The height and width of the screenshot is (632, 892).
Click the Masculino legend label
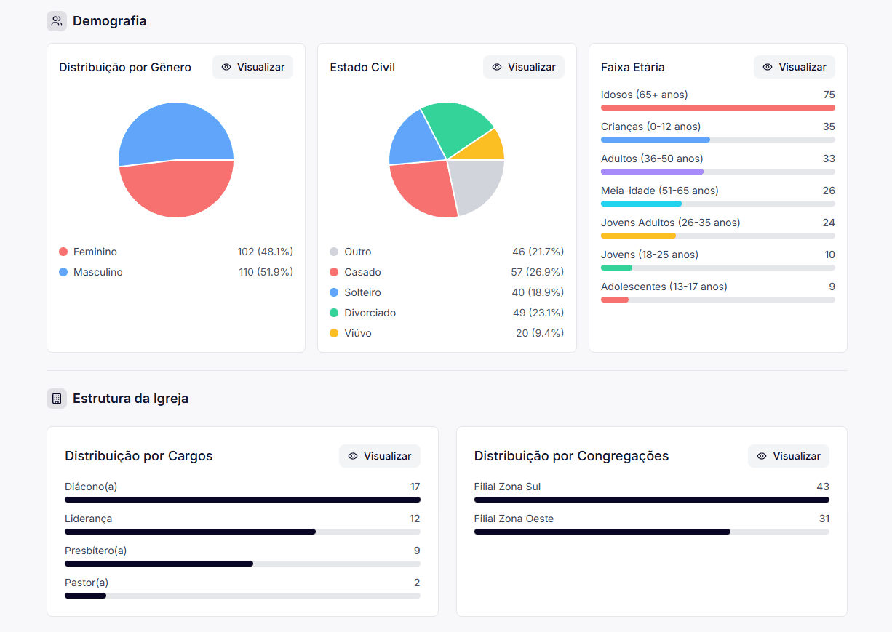point(98,272)
